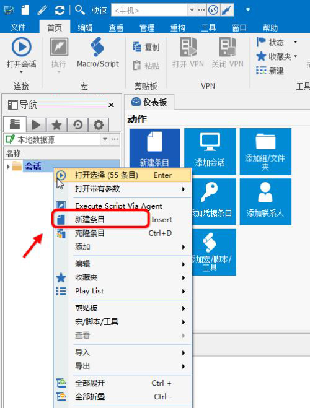This screenshot has width=310, height=408.
Task: Click the ellipsis button beside 本地数据源
Action: [x=115, y=139]
